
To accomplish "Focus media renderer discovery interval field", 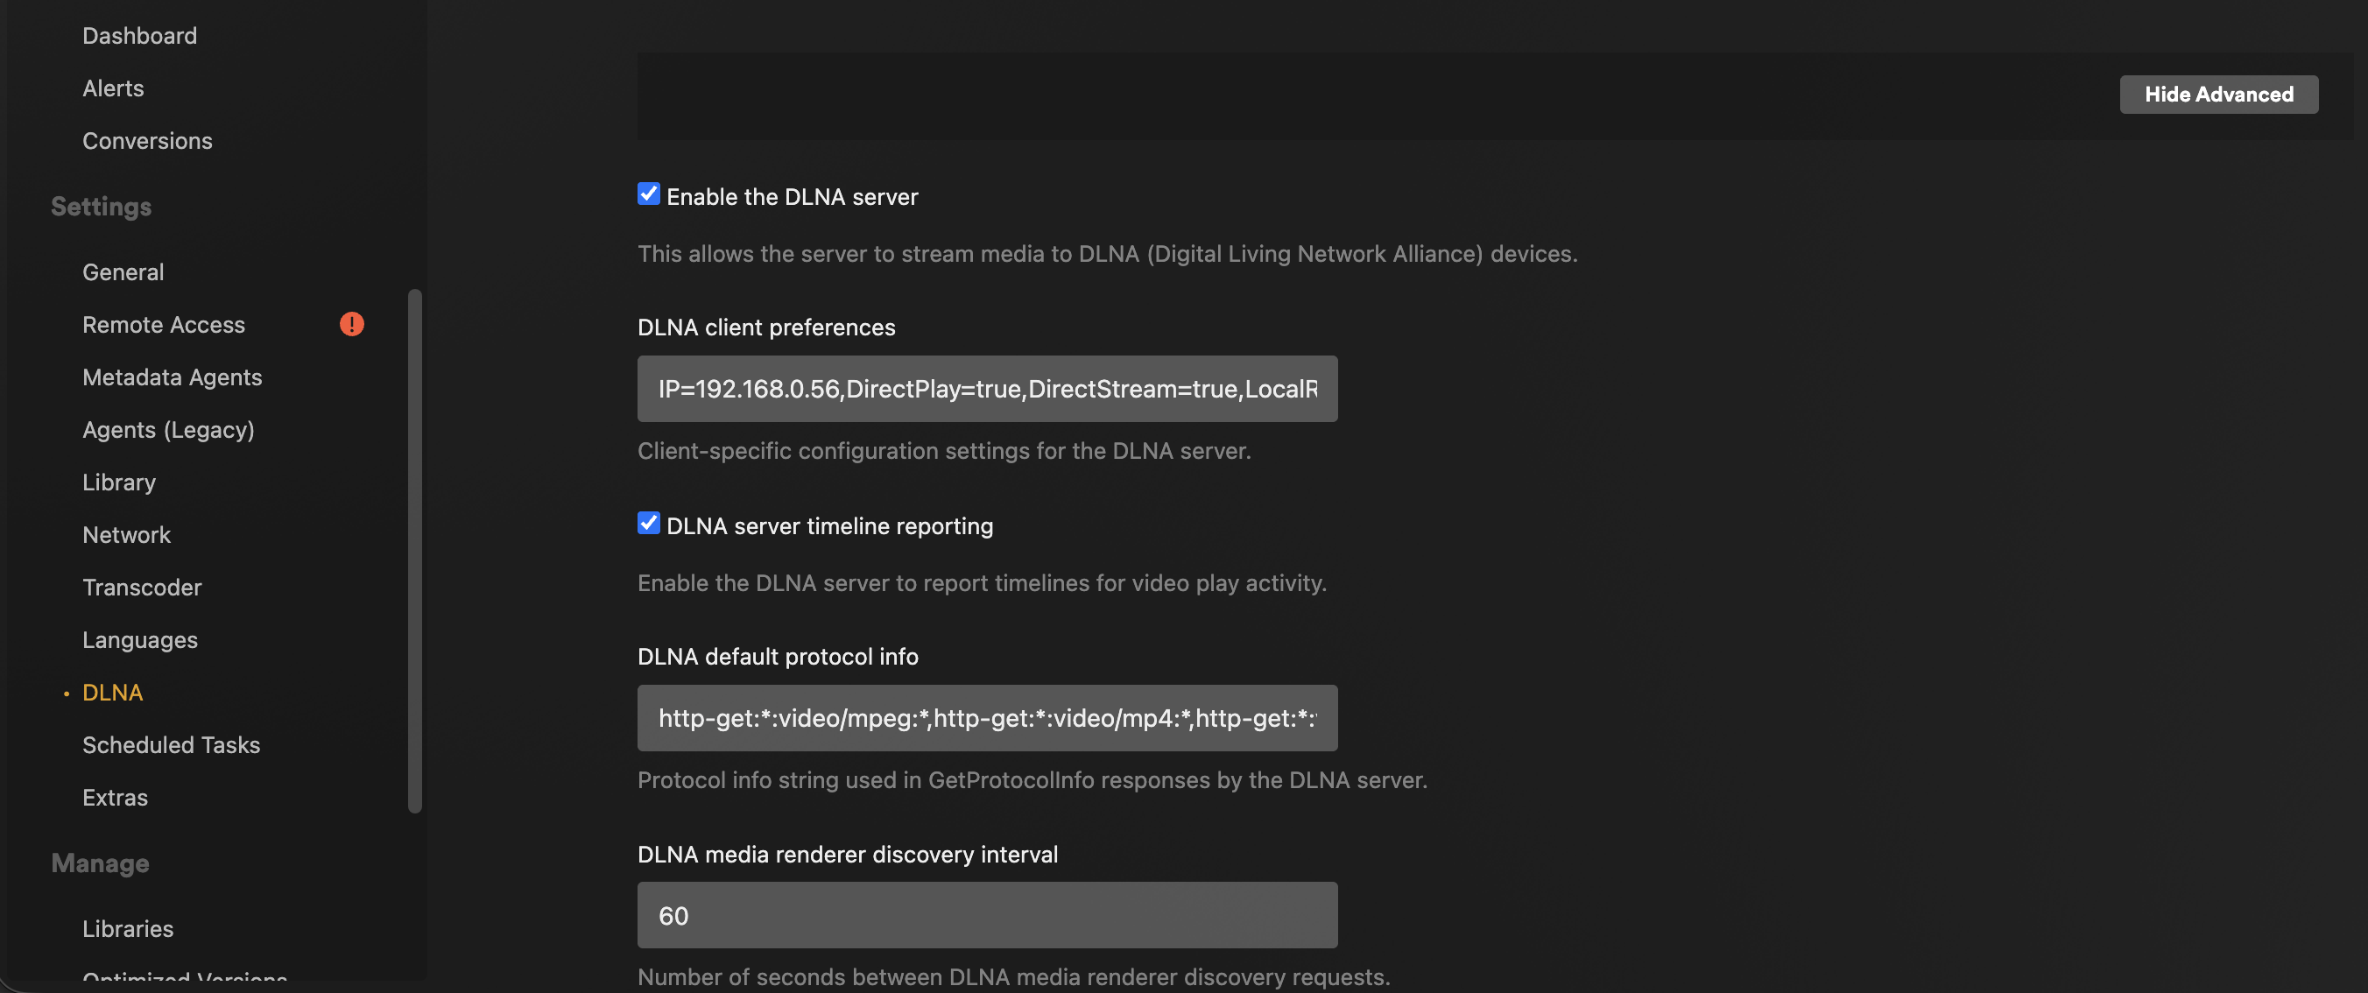I will (987, 916).
